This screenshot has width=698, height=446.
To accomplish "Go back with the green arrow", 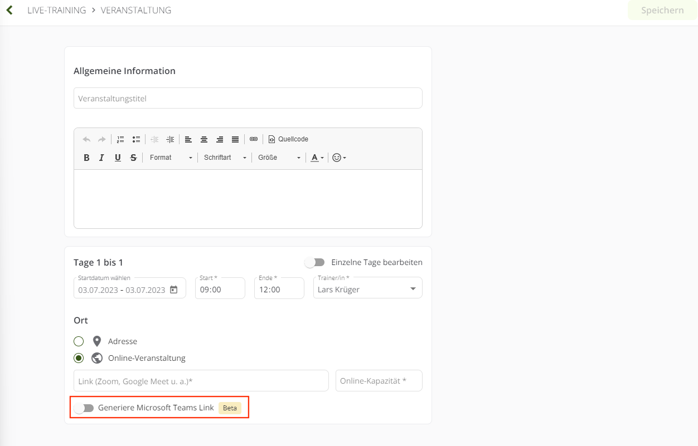I will click(x=9, y=10).
